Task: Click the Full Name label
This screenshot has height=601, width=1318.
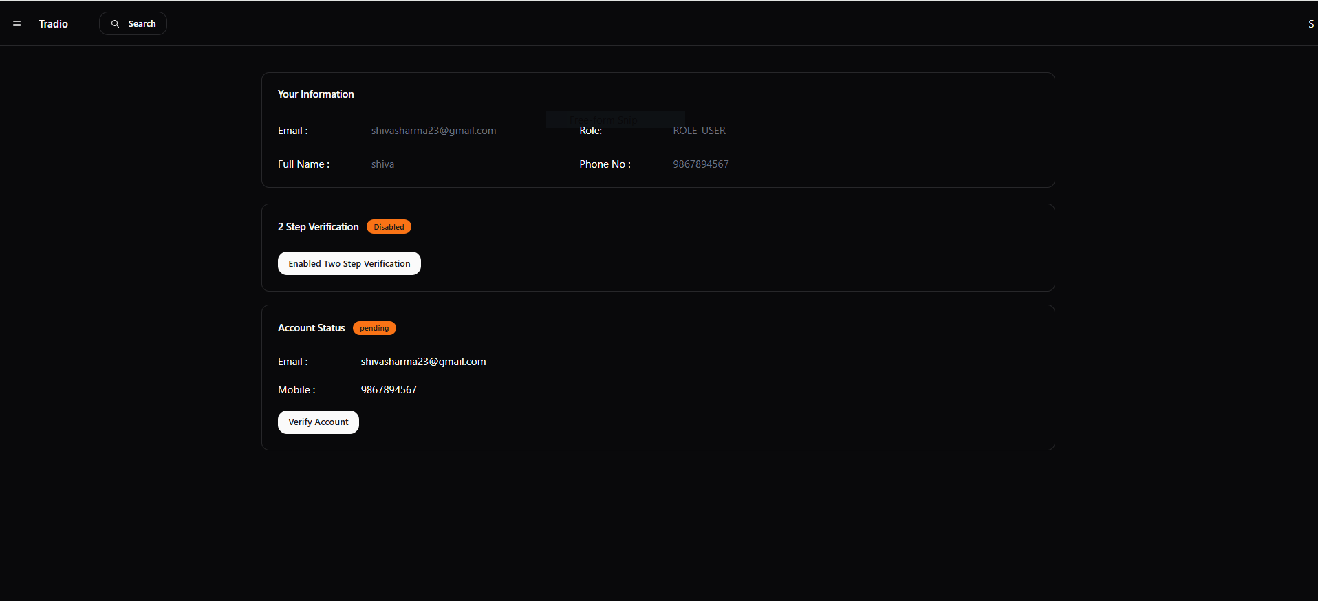Action: (303, 164)
